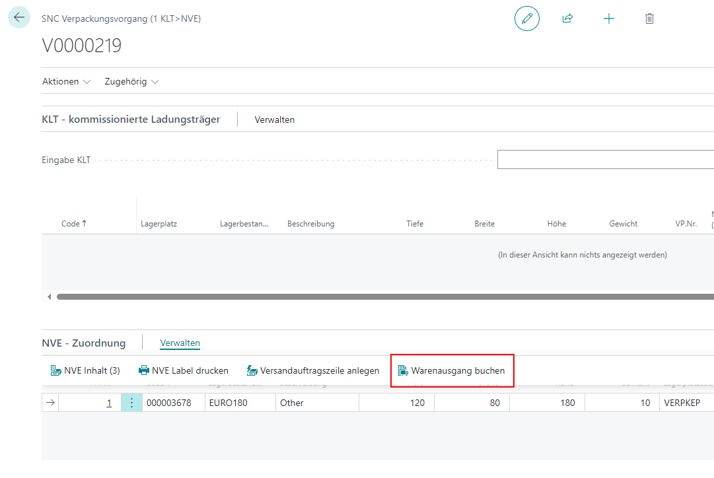Open NVE Inhalt (3)
The width and height of the screenshot is (714, 478).
[x=85, y=370]
